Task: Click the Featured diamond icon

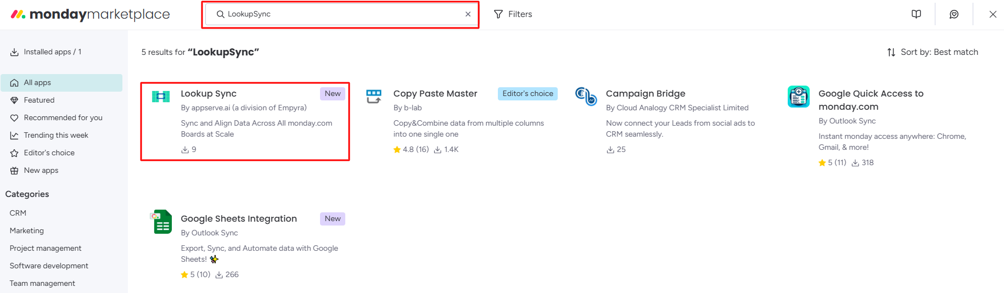Action: [14, 100]
